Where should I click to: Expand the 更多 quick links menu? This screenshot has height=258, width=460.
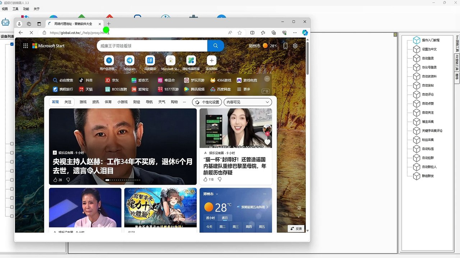pyautogui.click(x=243, y=89)
